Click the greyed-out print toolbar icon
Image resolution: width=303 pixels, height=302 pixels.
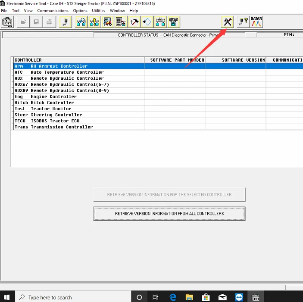coord(50,22)
